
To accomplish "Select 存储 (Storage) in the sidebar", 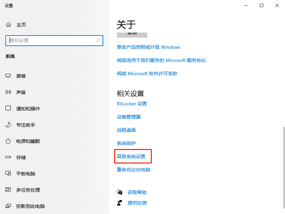I will tap(21, 157).
